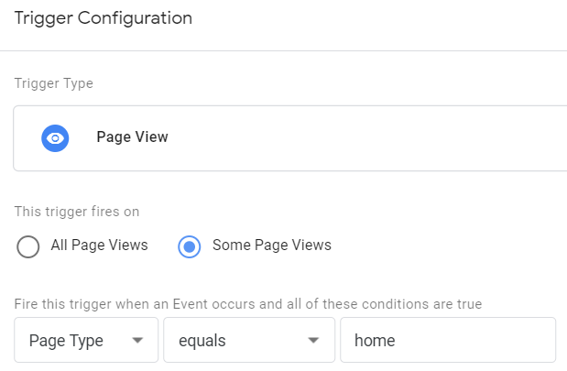Click the Trigger Type label

pyautogui.click(x=54, y=83)
